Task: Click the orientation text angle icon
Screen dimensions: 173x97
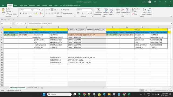Action: coord(55,10)
